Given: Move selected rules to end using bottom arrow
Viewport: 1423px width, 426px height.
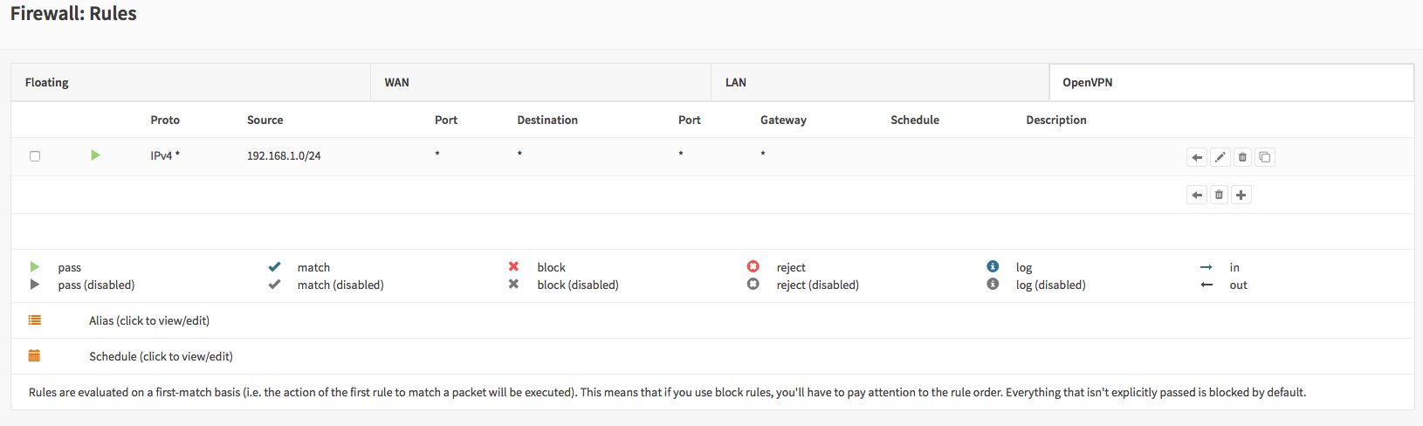Looking at the screenshot, I should pos(1197,195).
